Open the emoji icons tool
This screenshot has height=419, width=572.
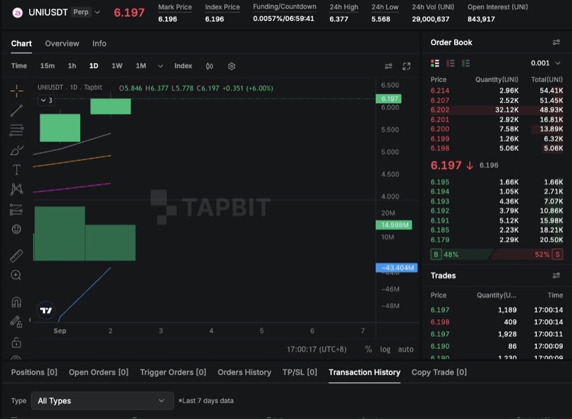(x=16, y=229)
